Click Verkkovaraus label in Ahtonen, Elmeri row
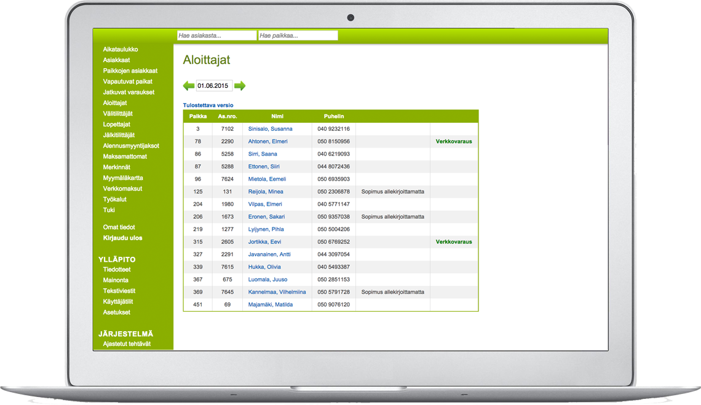The width and height of the screenshot is (701, 405). [x=453, y=141]
